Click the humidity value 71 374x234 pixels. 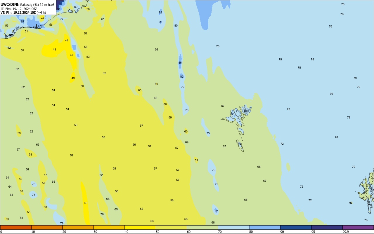point(216,184)
